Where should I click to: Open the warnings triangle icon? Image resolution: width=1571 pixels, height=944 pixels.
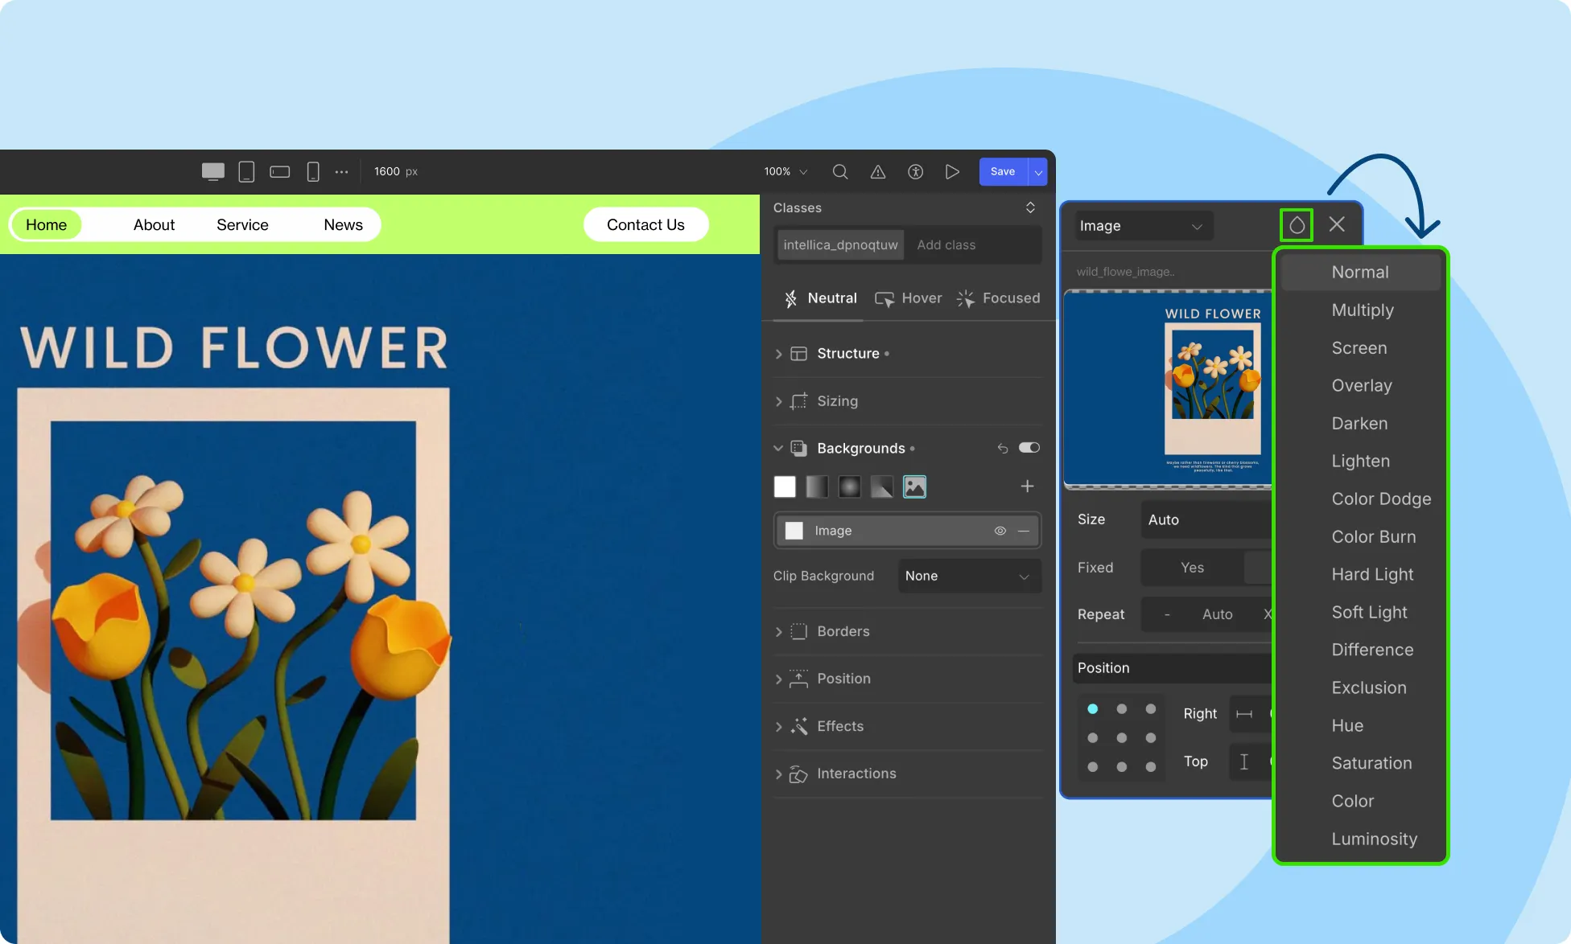(x=878, y=171)
